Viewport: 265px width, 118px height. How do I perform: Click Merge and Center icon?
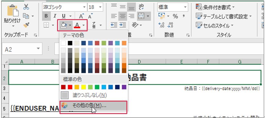tap(141, 16)
